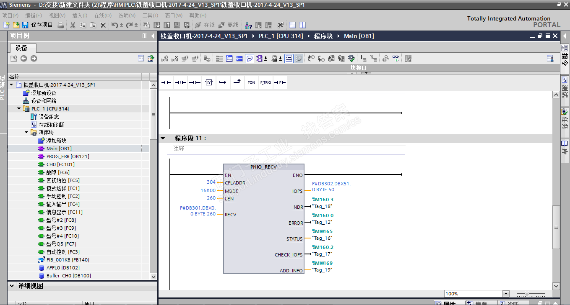The height and width of the screenshot is (305, 570).
Task: Toggle project tree overview table icon
Action: click(141, 59)
